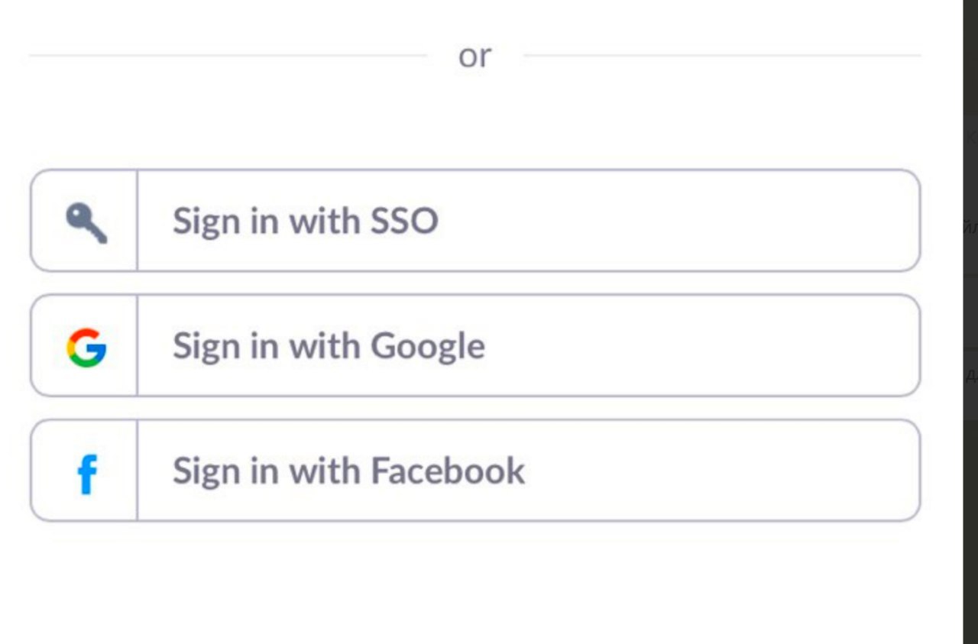
Task: Select the "Google" word in the middle button
Action: tap(428, 348)
